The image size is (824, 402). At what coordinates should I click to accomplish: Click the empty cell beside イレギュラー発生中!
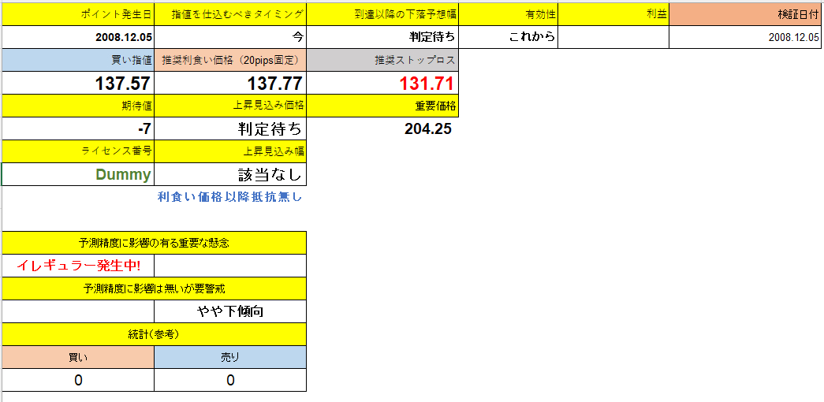231,266
